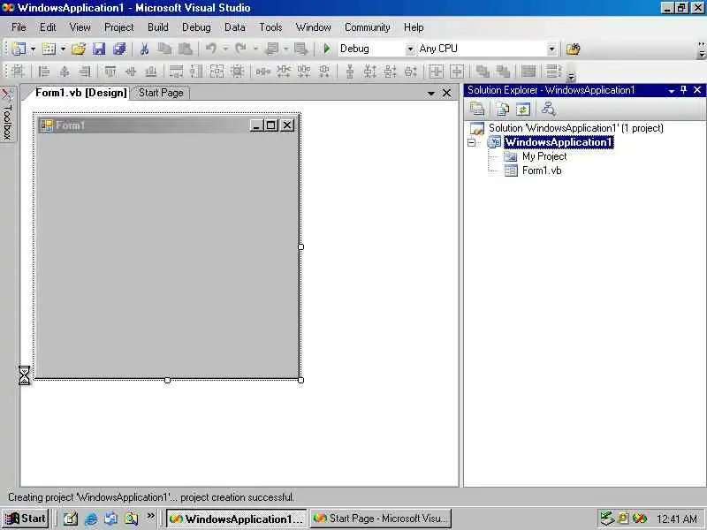
Task: Collapse the WindowsApplication1 project tree node
Action: 472,142
